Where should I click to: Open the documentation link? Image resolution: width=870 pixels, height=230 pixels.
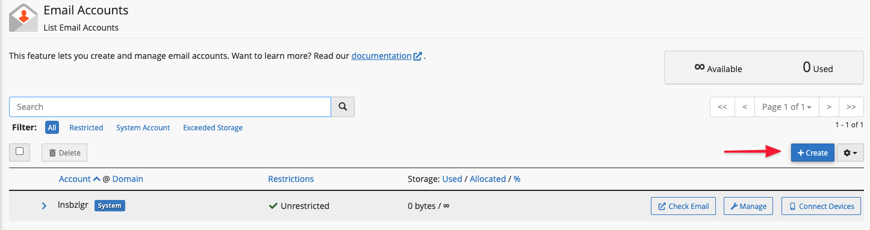coord(382,56)
